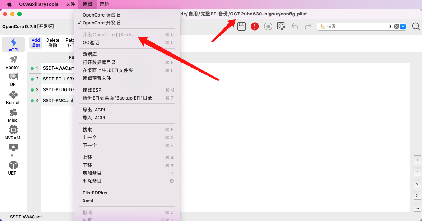Select 在桌面上生成 EFI 文件夹
This screenshot has height=221, width=422.
pyautogui.click(x=127, y=70)
